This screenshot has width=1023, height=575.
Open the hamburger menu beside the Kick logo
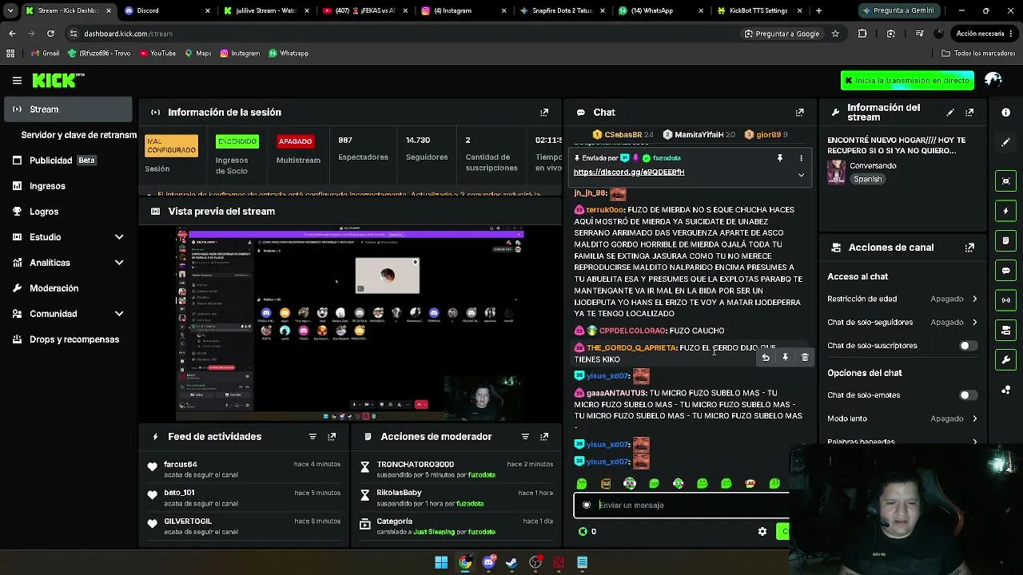click(x=17, y=80)
